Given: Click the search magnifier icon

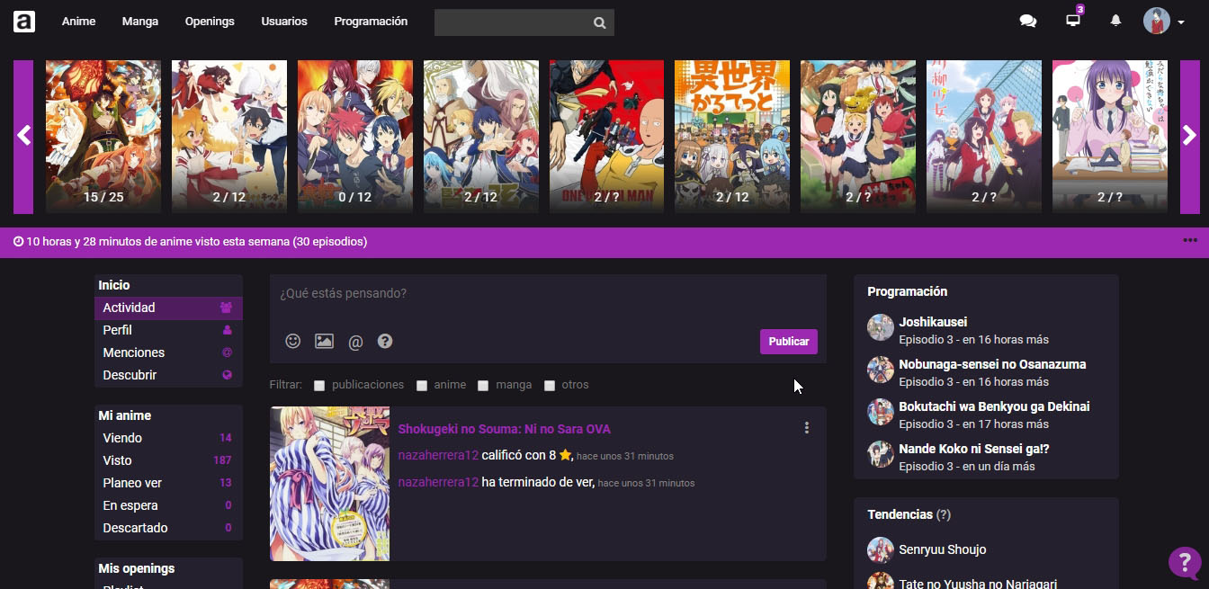Looking at the screenshot, I should click(x=600, y=23).
